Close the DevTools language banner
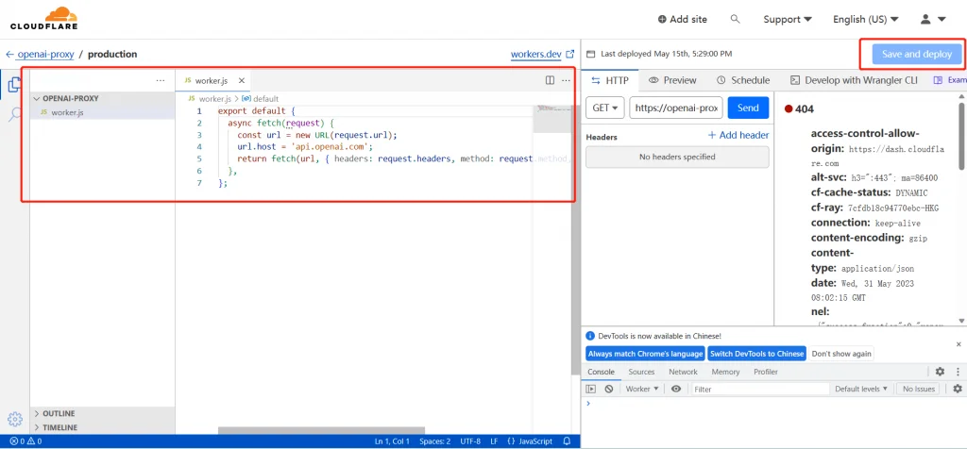Image resolution: width=967 pixels, height=449 pixels. (x=959, y=344)
